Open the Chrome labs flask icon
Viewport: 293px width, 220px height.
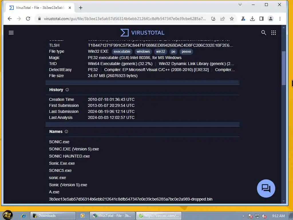click(x=243, y=19)
